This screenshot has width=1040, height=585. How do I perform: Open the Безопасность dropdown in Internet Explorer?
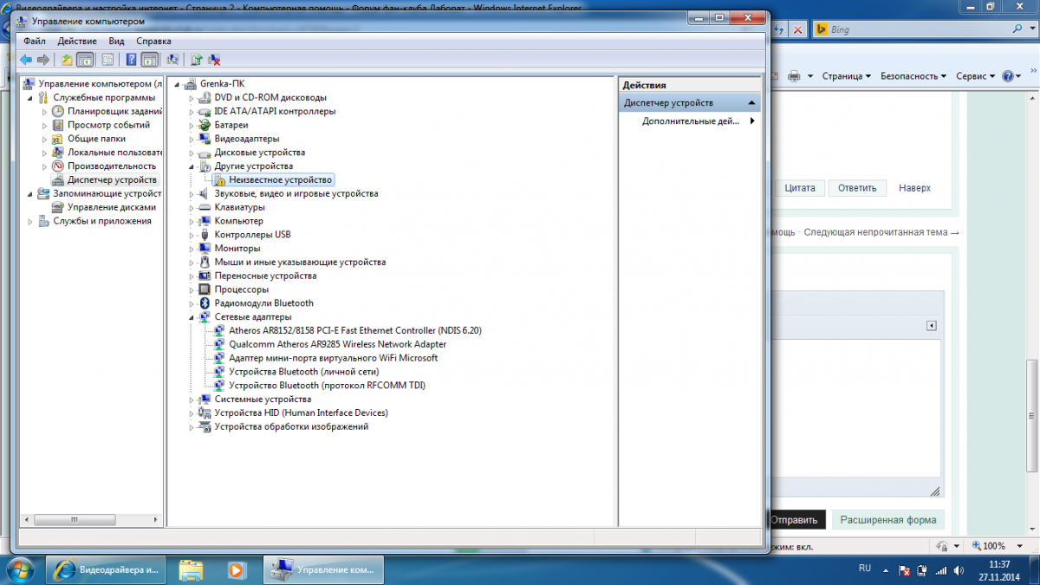pyautogui.click(x=913, y=76)
